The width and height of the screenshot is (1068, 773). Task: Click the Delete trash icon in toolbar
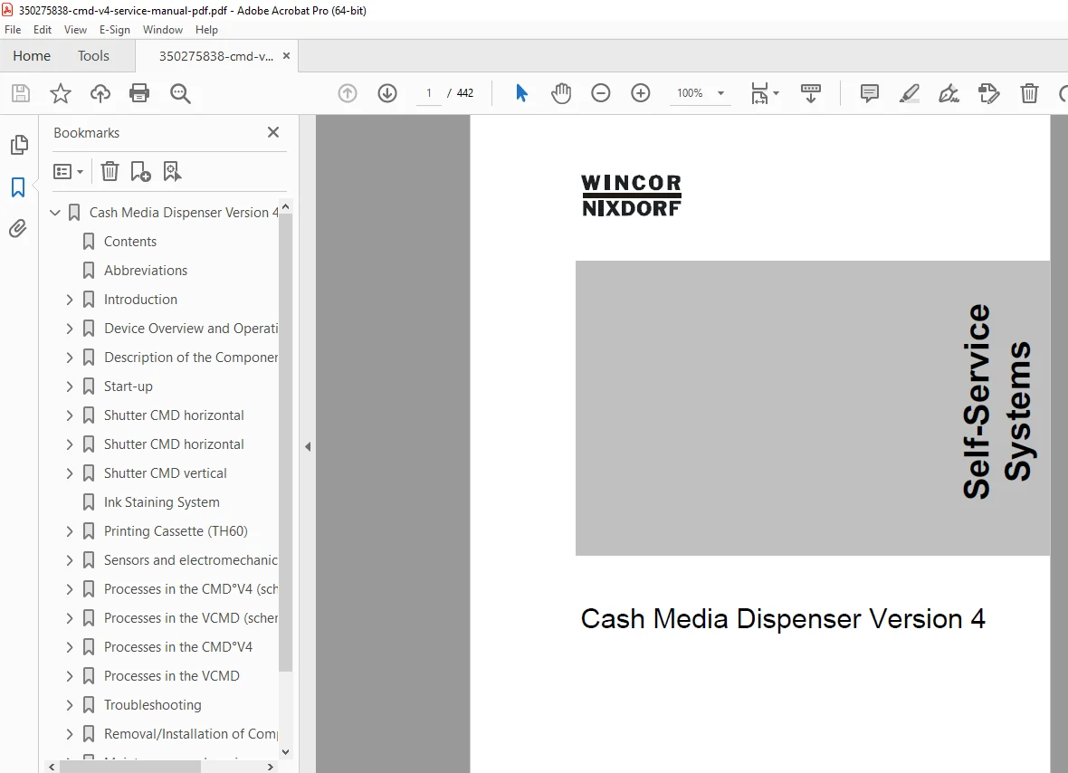click(1029, 93)
